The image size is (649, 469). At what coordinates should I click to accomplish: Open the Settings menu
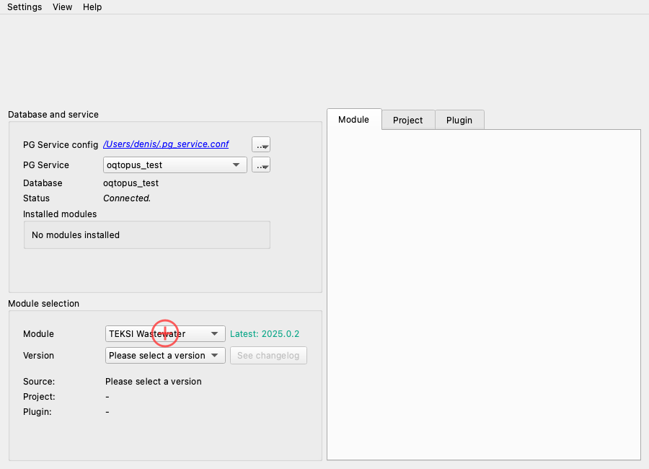click(25, 7)
